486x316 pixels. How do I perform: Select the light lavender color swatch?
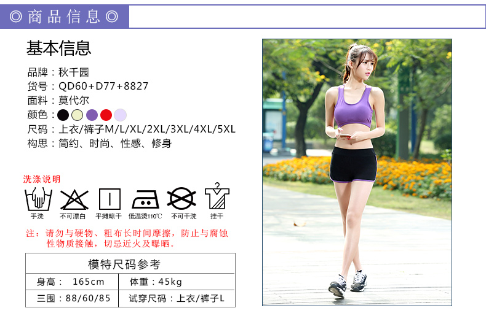tap(120, 115)
